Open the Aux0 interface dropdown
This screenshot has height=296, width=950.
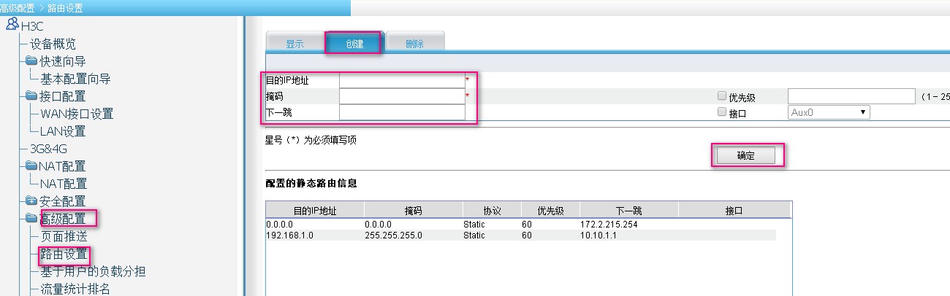tap(829, 113)
